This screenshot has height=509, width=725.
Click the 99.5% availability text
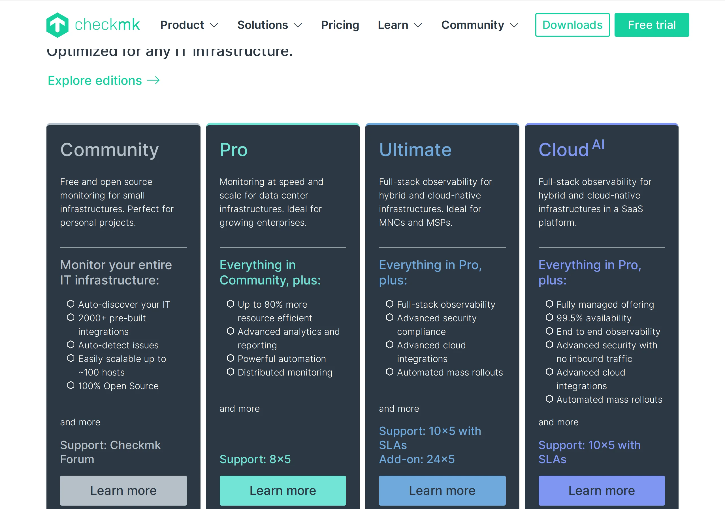(594, 318)
